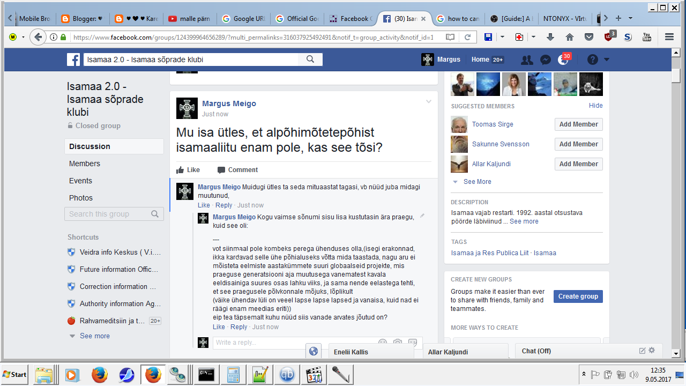
Task: Expand See more under Shortcuts
Action: [94, 336]
